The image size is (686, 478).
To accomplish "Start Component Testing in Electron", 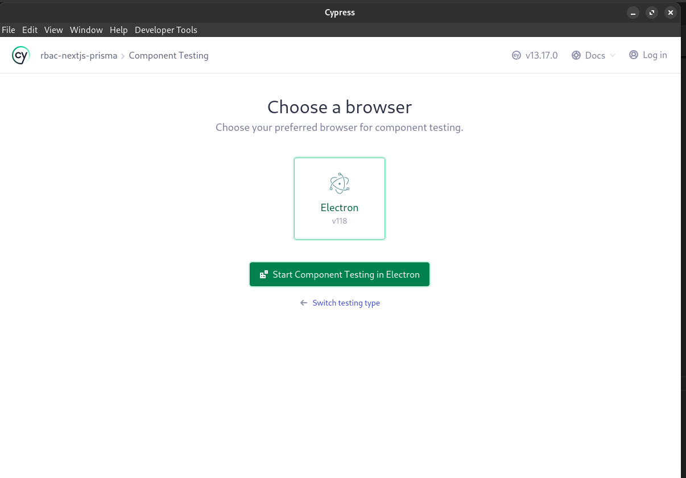I will coord(340,274).
